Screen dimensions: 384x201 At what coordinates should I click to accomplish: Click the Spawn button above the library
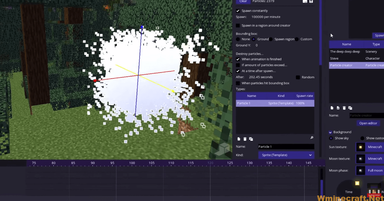click(x=378, y=35)
